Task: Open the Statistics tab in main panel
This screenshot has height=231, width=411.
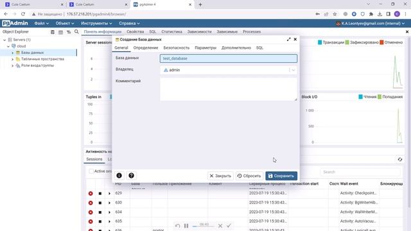Action: coord(171,31)
